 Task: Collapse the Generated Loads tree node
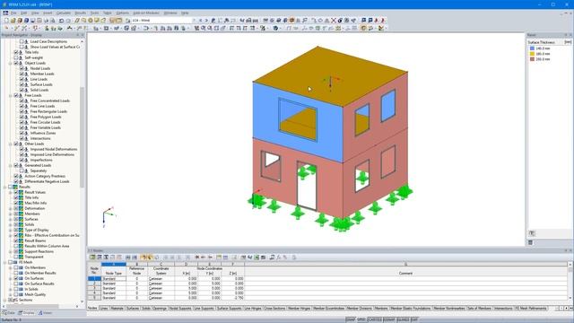[11, 165]
